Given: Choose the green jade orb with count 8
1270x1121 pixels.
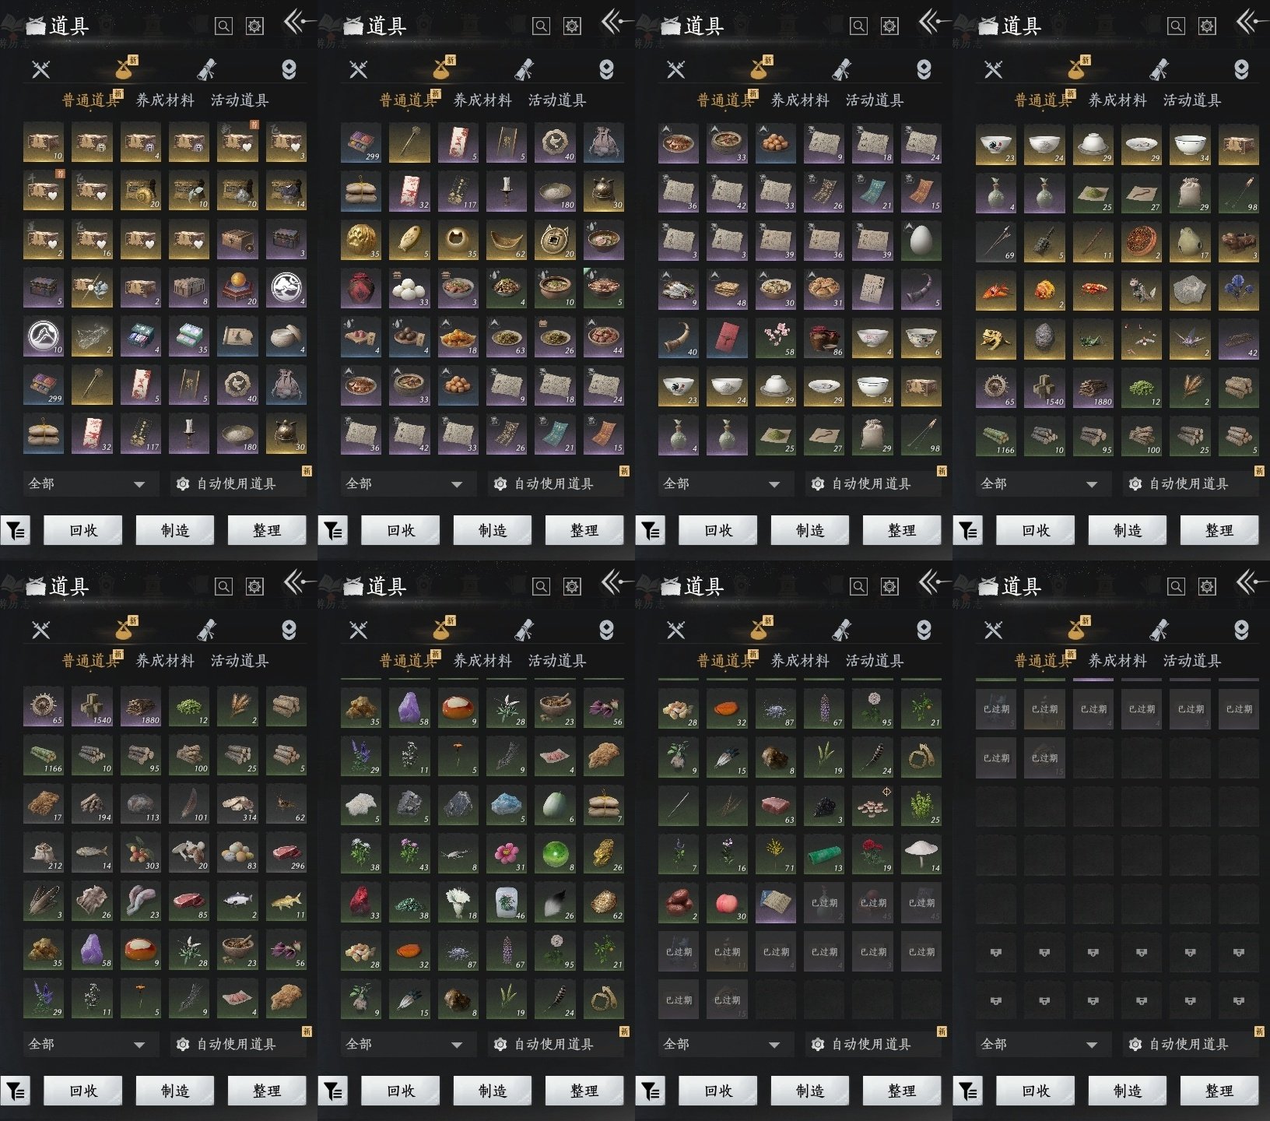Looking at the screenshot, I should pyautogui.click(x=555, y=853).
